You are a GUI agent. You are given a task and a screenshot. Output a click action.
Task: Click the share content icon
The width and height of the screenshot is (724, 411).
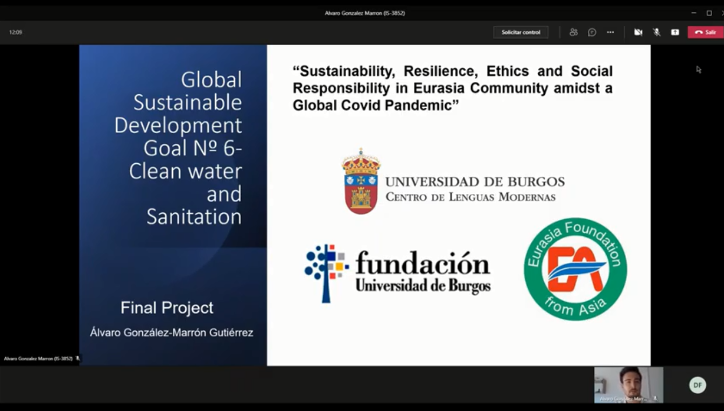675,32
